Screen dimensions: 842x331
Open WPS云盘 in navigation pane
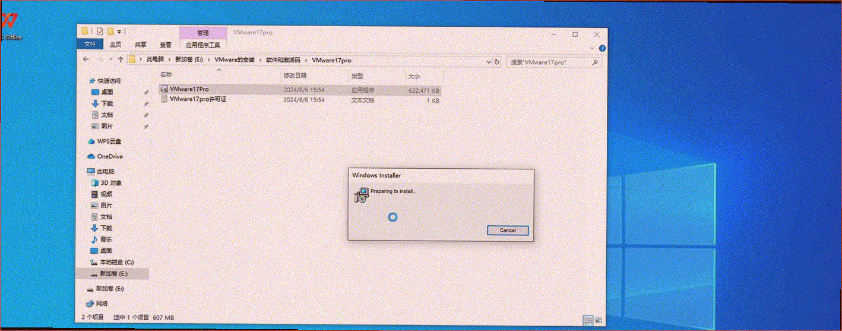[x=109, y=141]
